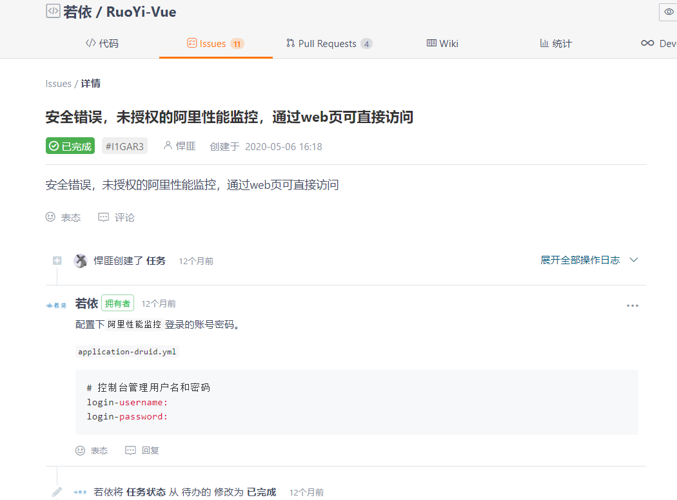Click 若依 username in the comment header

pyautogui.click(x=86, y=303)
